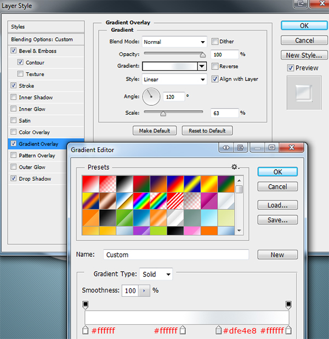Toggle the Contour checkbox
The width and height of the screenshot is (329, 339).
[20, 62]
